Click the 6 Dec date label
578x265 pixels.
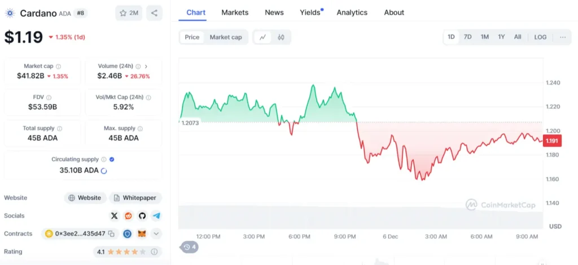391,237
